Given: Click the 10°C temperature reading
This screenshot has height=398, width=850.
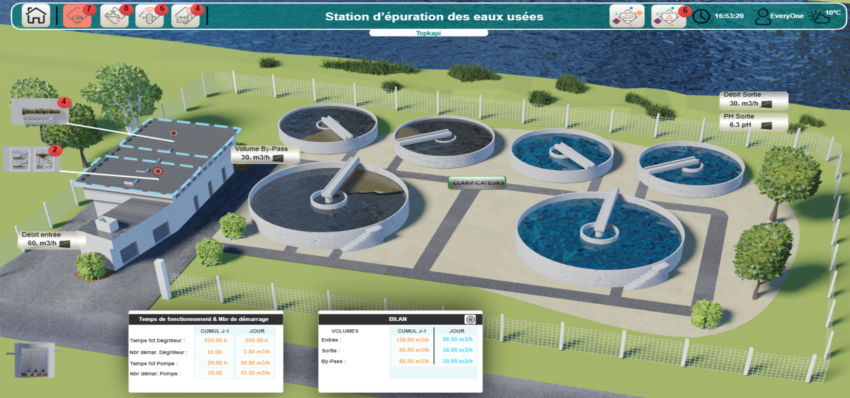Looking at the screenshot, I should pos(832,13).
